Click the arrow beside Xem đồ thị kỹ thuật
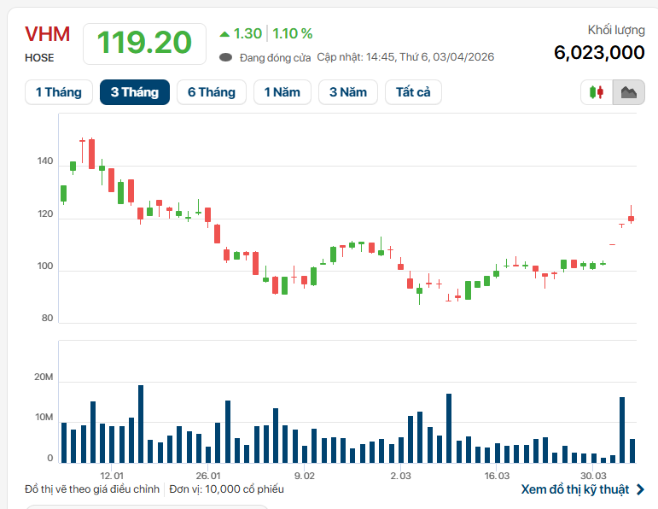This screenshot has height=509, width=658. 640,489
